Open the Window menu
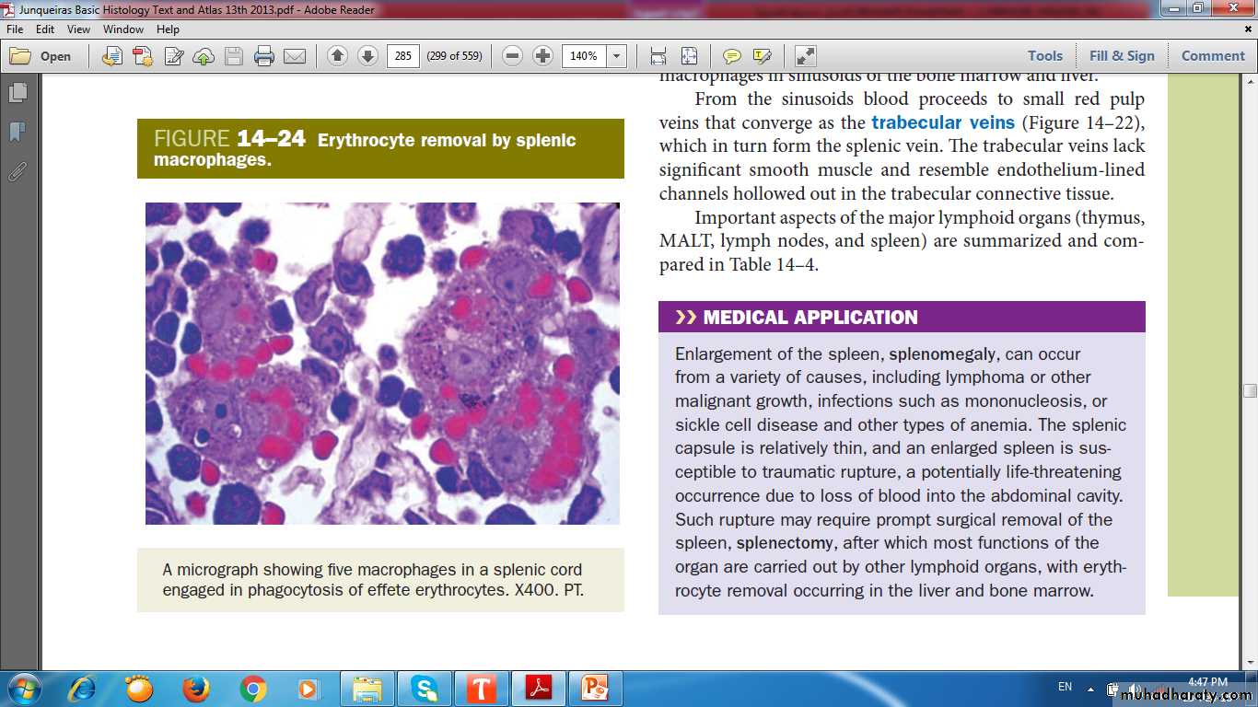This screenshot has height=707, width=1258. coord(122,29)
